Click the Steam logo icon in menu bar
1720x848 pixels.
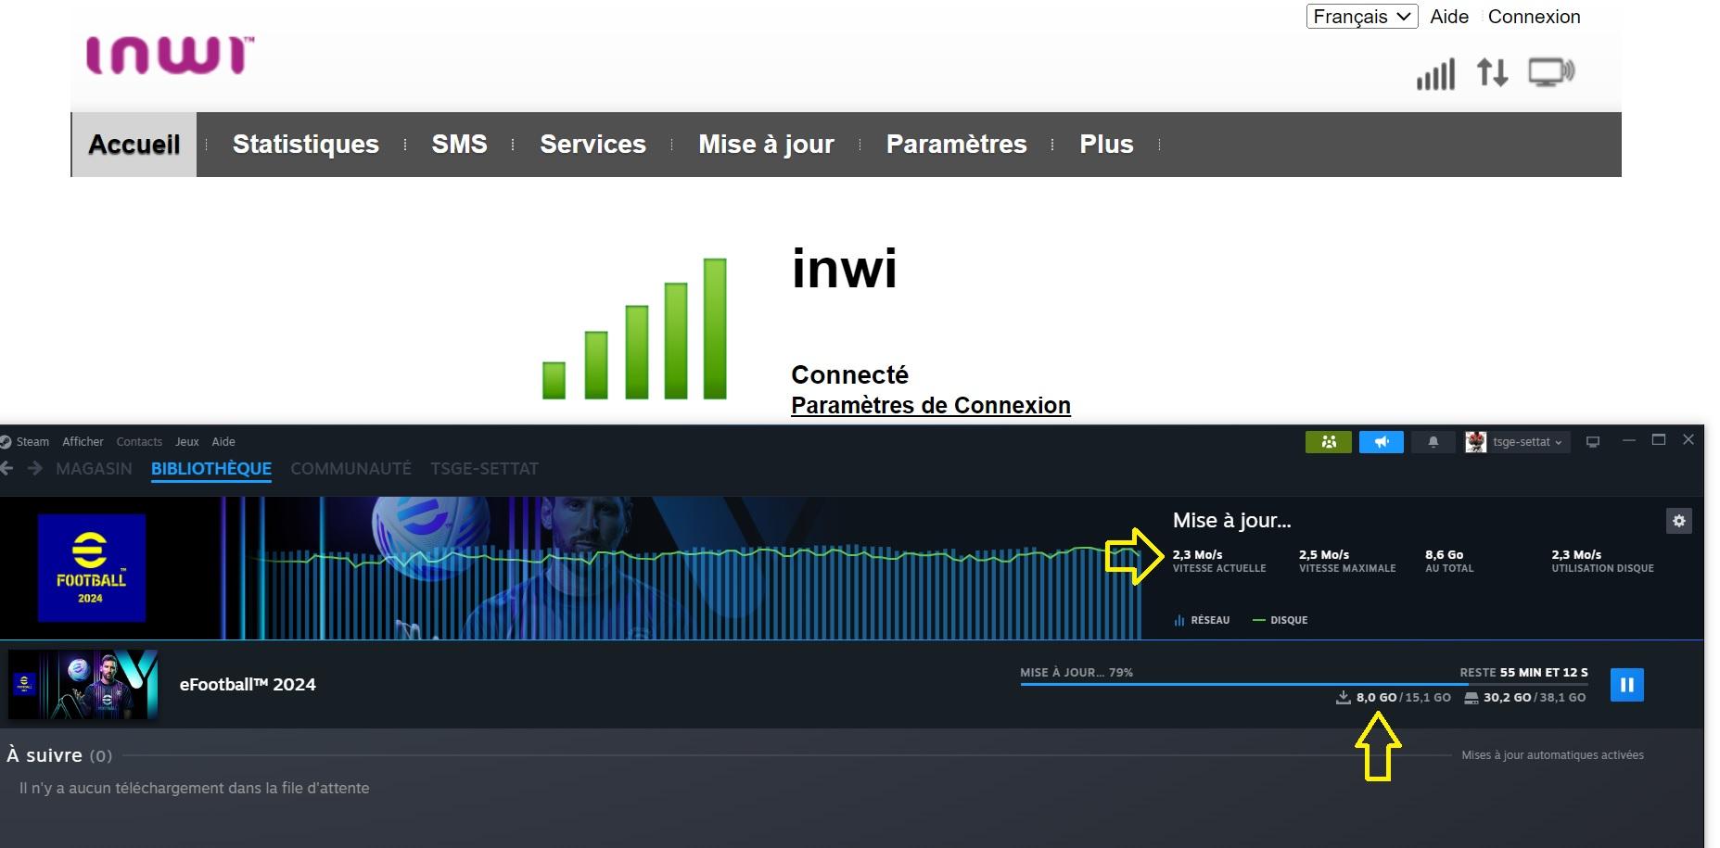(x=6, y=442)
